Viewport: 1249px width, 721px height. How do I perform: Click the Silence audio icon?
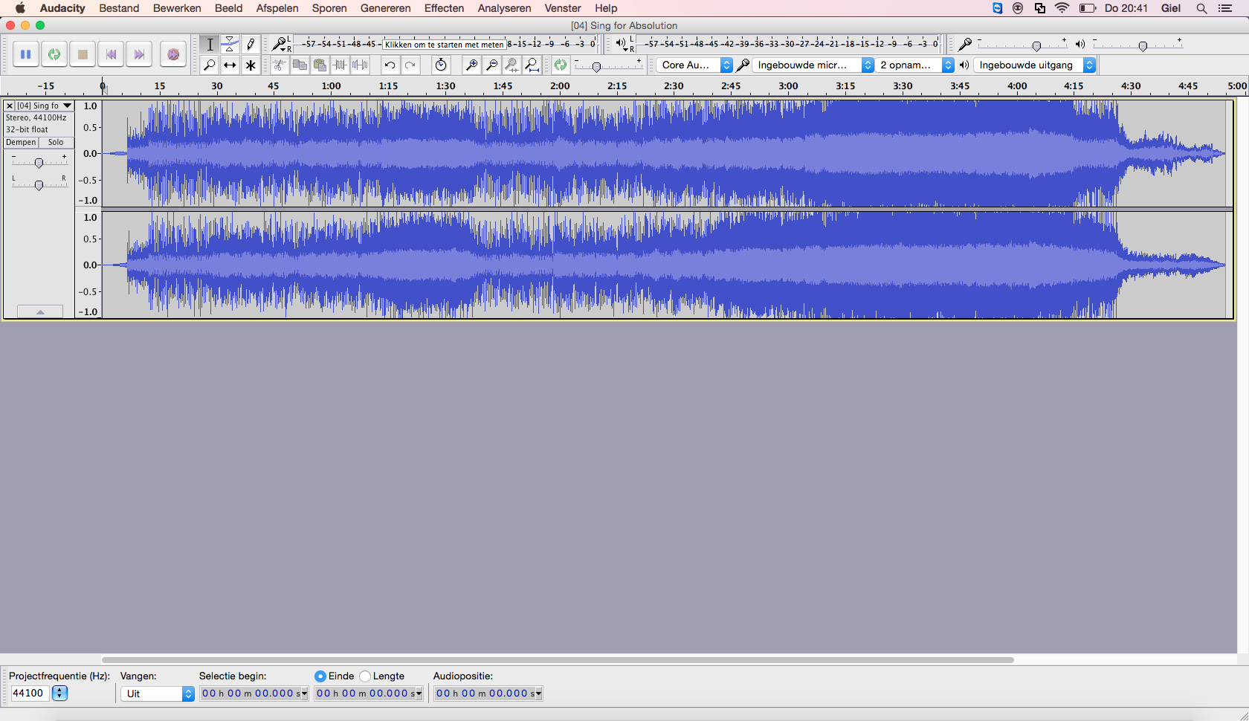tap(360, 65)
